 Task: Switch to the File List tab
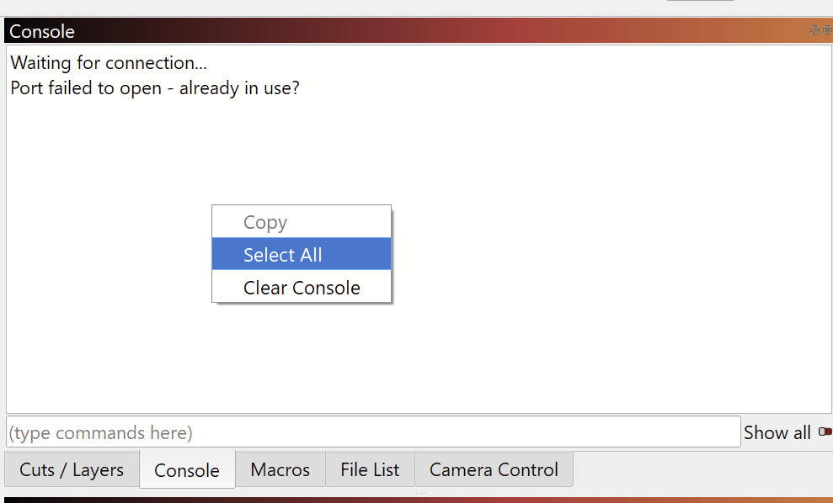pos(370,469)
